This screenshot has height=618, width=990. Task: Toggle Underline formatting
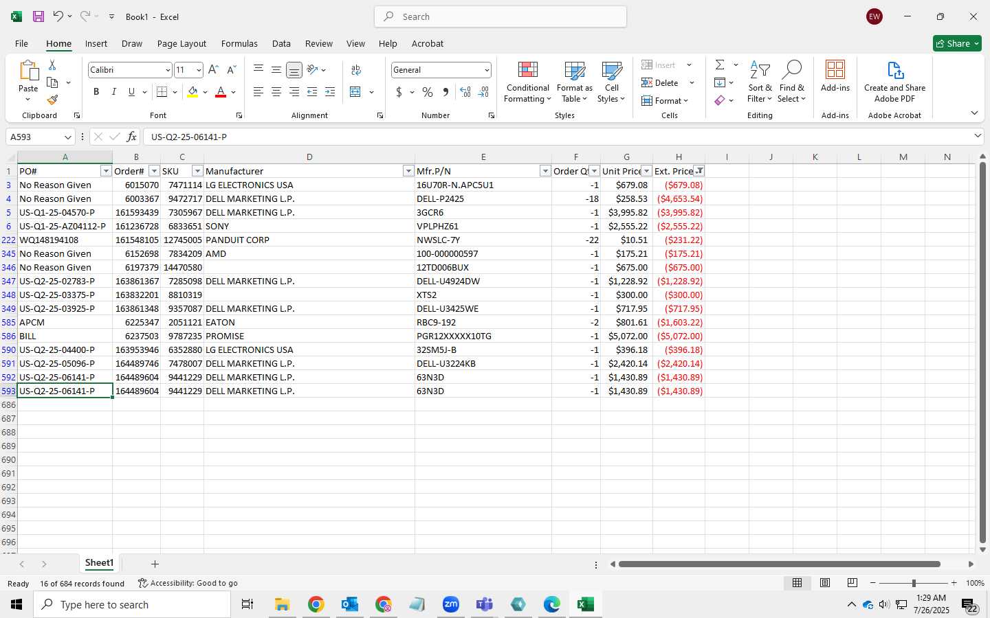[131, 92]
